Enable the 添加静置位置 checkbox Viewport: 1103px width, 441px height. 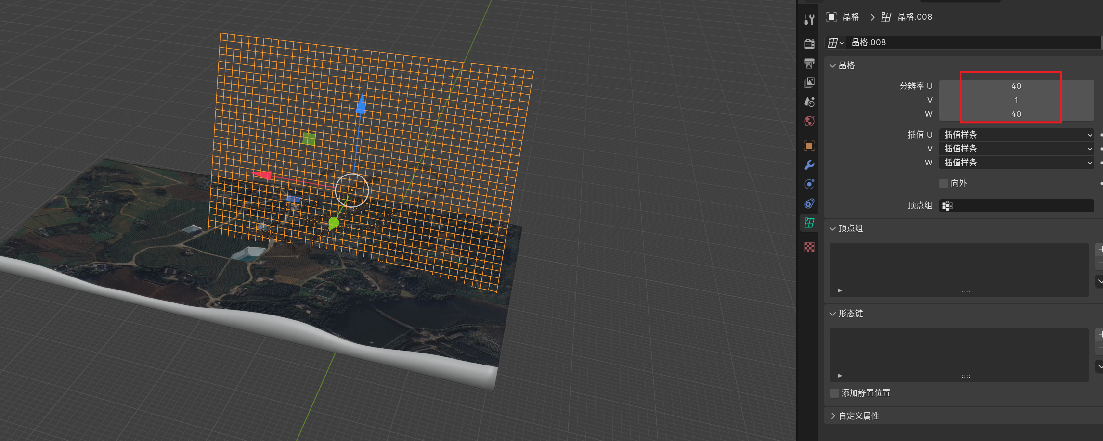point(834,393)
